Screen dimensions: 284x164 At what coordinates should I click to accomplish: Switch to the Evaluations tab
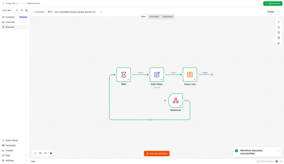click(x=168, y=17)
